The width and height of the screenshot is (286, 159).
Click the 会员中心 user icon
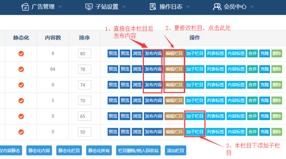click(x=217, y=7)
